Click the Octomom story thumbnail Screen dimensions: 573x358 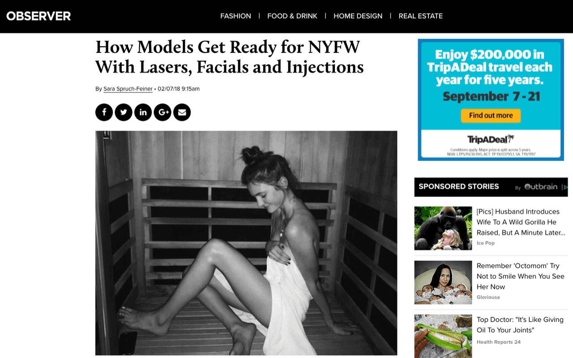pos(443,282)
